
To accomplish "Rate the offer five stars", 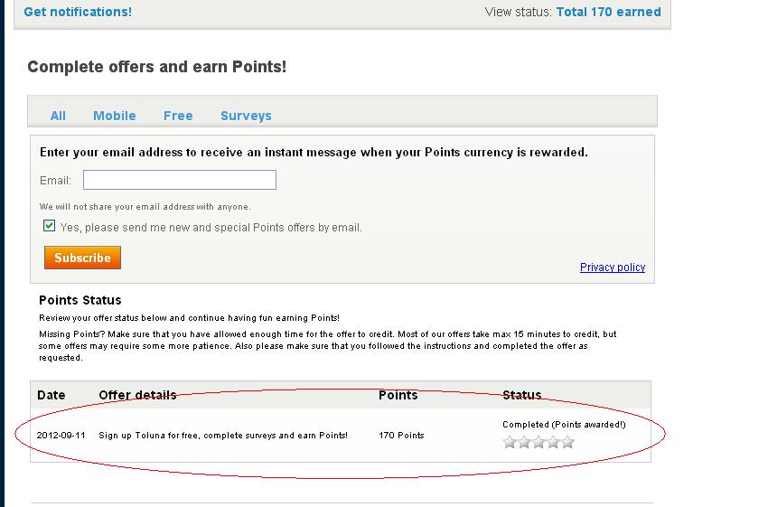I will 567,442.
